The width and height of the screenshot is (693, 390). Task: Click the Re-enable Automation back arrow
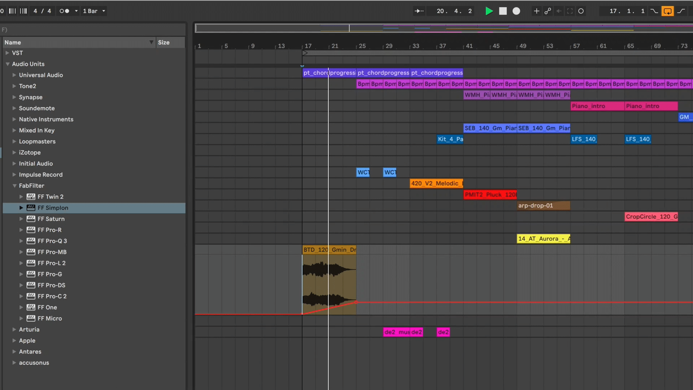[x=559, y=11]
